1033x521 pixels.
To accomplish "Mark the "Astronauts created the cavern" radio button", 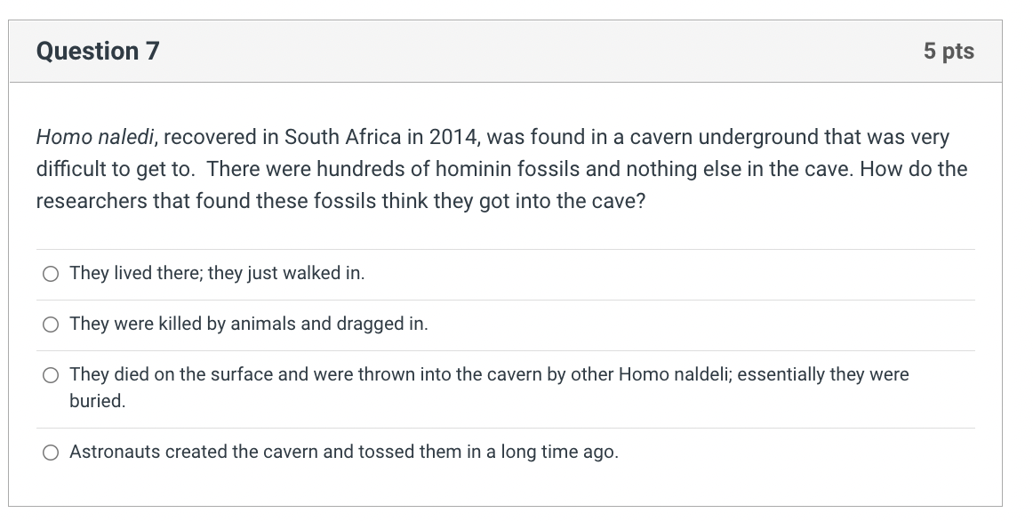I will (x=50, y=453).
